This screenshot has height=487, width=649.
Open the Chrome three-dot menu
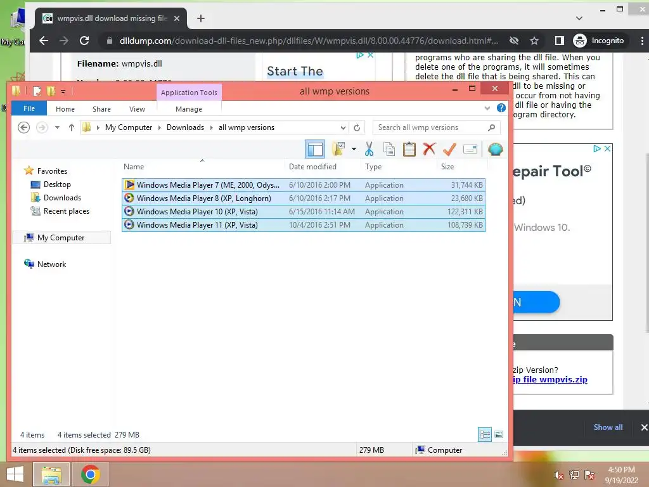642,41
